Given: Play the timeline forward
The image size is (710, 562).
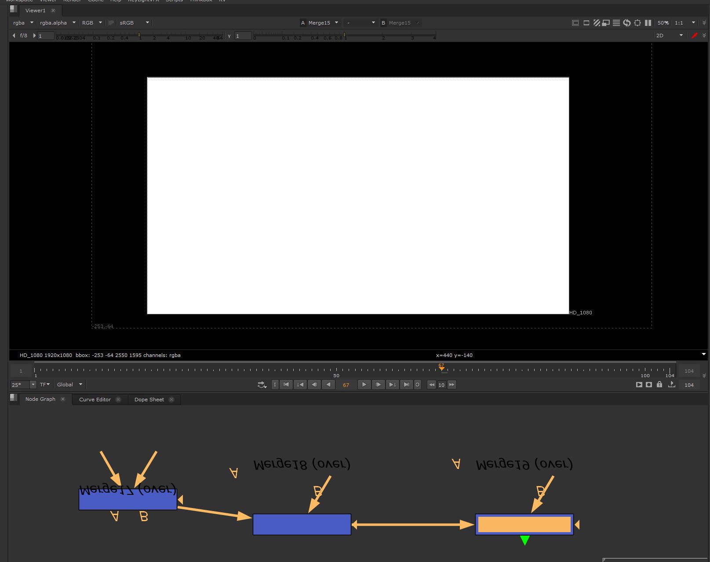Looking at the screenshot, I should (364, 385).
